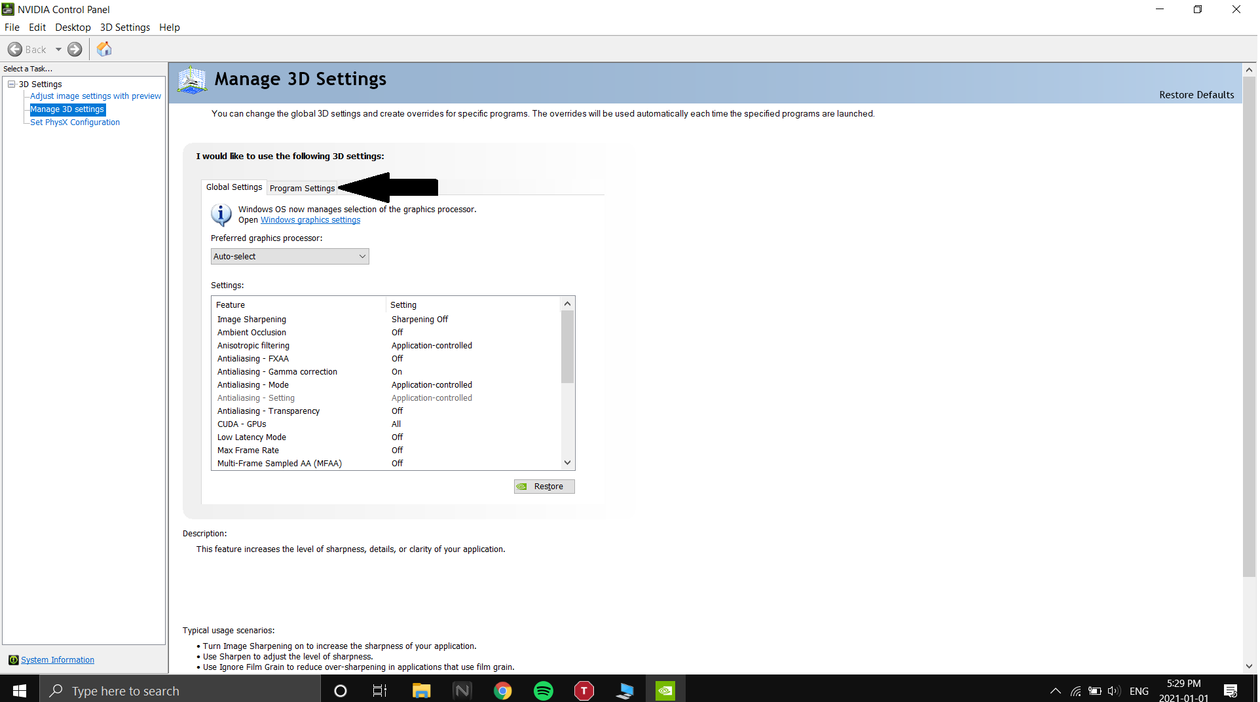Open the Preferred graphics processor dropdown

(x=289, y=257)
